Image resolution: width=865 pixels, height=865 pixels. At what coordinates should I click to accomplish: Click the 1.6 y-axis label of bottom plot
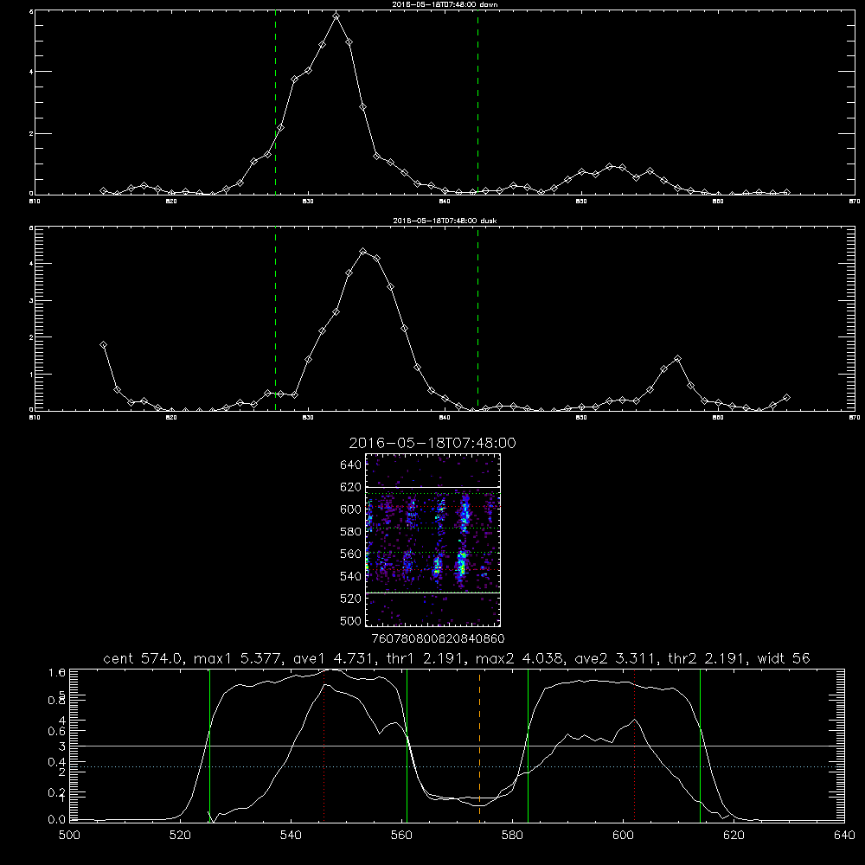[57, 673]
